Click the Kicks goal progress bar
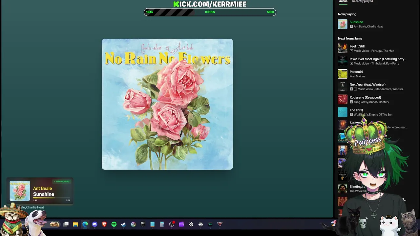Image resolution: width=420 pixels, height=236 pixels. pyautogui.click(x=210, y=12)
